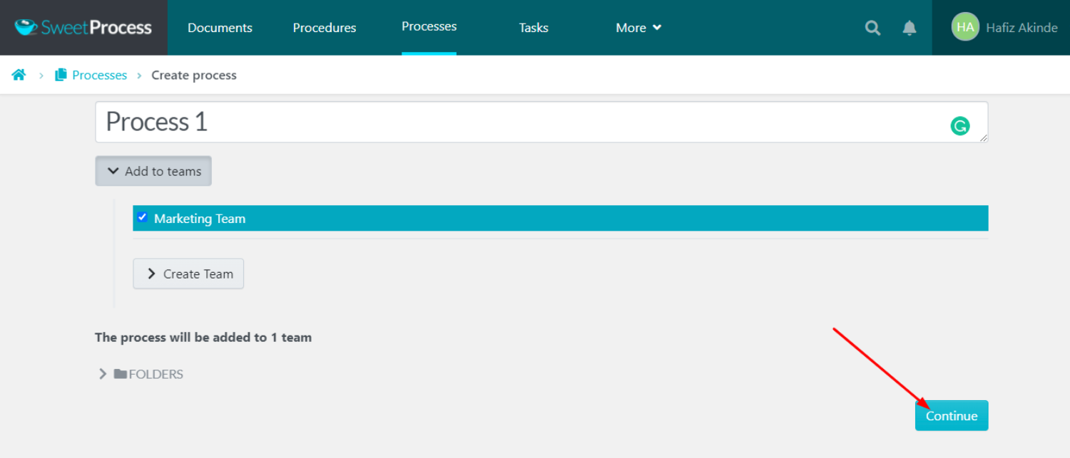Expand the Create Team section
1070x458 pixels.
tap(188, 274)
